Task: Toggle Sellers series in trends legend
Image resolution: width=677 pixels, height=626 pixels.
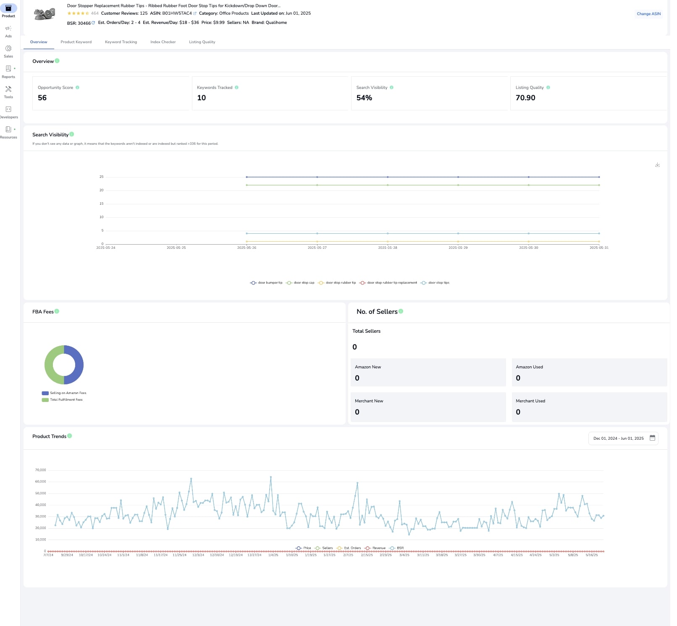Action: tap(323, 548)
